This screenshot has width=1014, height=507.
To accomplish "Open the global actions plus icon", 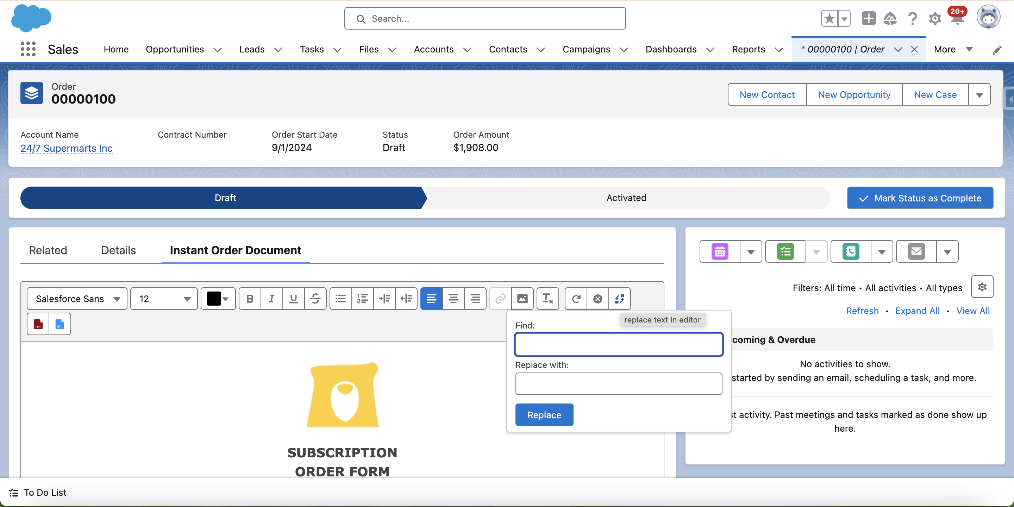I will point(868,19).
